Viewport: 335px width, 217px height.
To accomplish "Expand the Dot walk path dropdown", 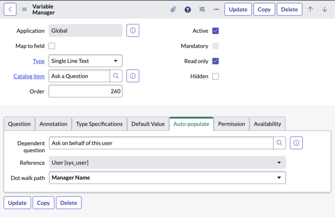I will click(x=167, y=178).
